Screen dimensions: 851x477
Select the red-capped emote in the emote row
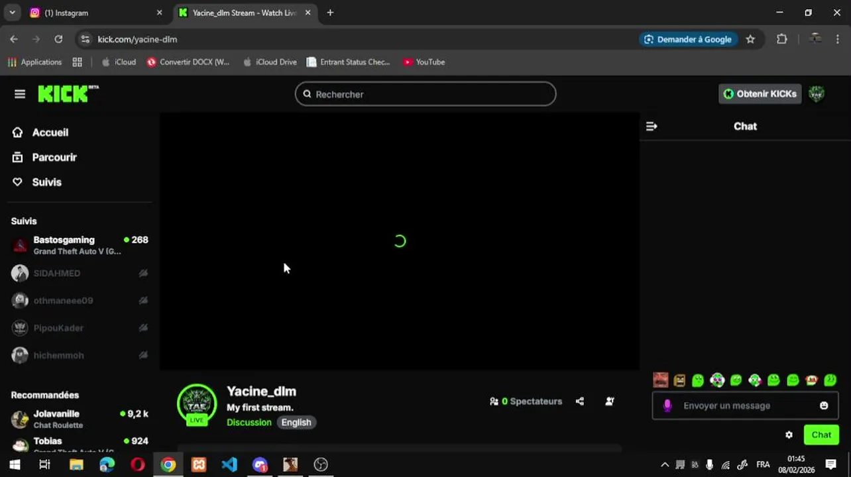coord(811,380)
